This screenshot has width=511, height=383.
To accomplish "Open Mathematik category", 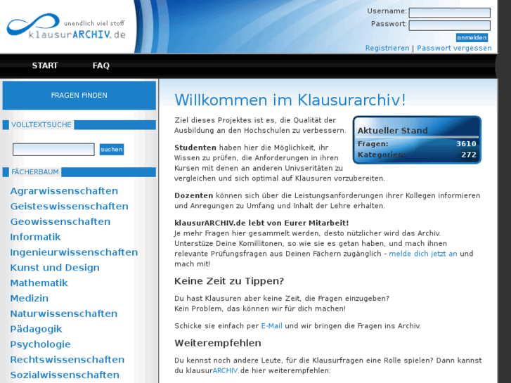I will pyautogui.click(x=39, y=283).
